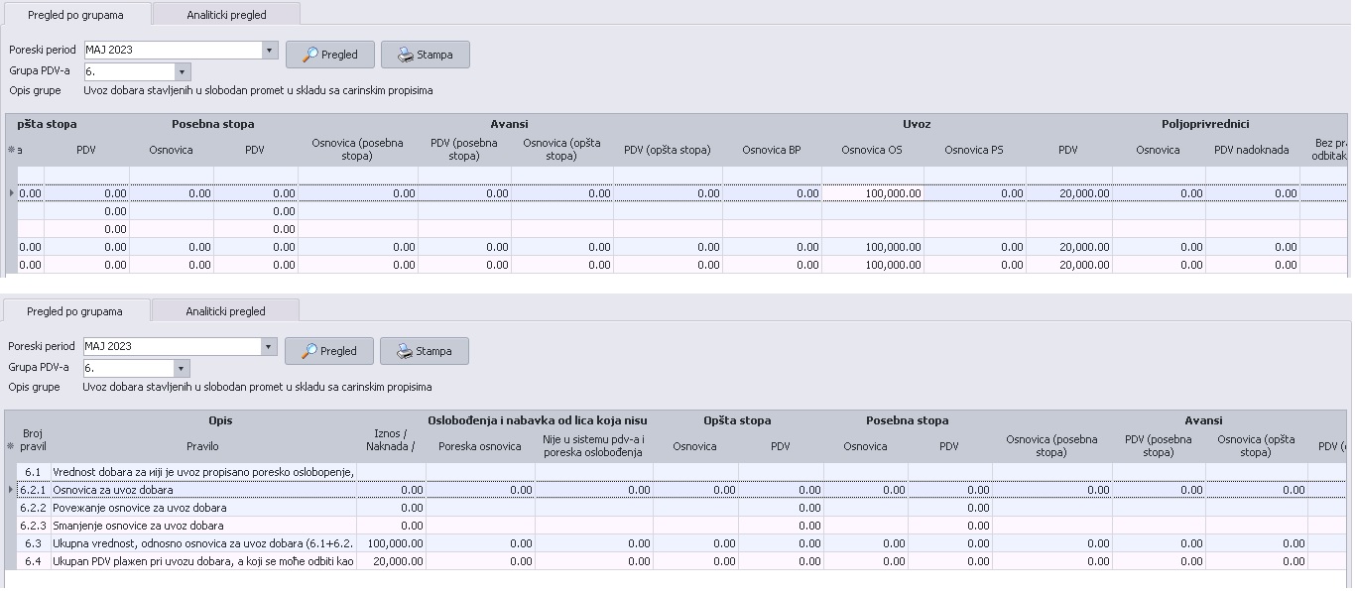Switch to the upper Analiticki pregled tab

pyautogui.click(x=227, y=15)
